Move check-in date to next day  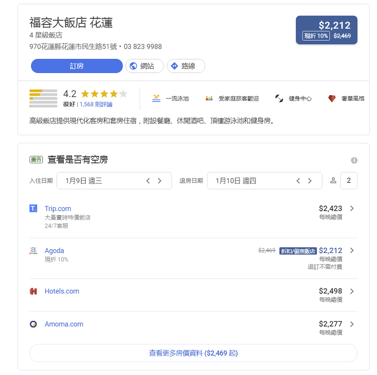coord(159,181)
